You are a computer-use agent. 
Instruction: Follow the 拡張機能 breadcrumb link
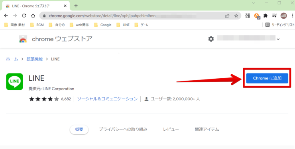[x=35, y=59]
